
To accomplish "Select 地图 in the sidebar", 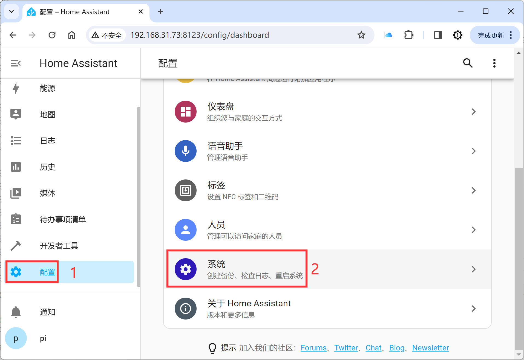I will [x=70, y=114].
